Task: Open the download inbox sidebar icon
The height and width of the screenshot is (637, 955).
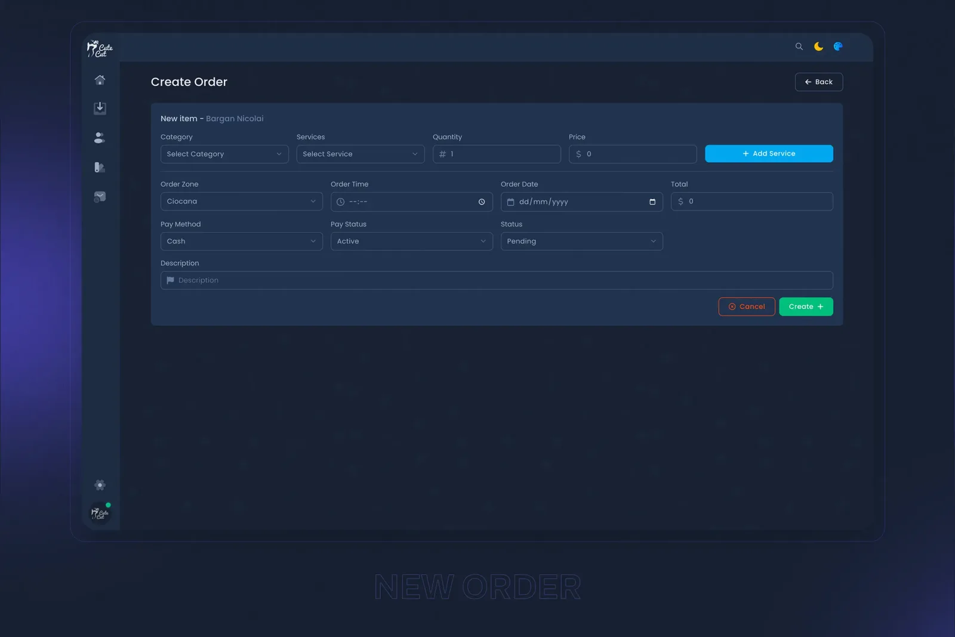Action: [100, 109]
